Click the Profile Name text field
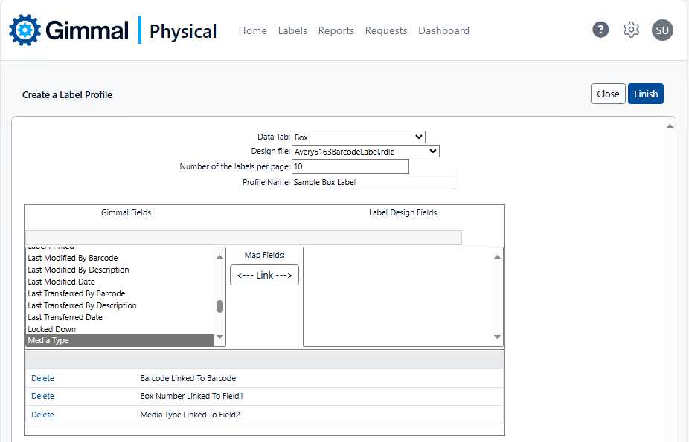Image resolution: width=689 pixels, height=442 pixels. click(x=373, y=182)
